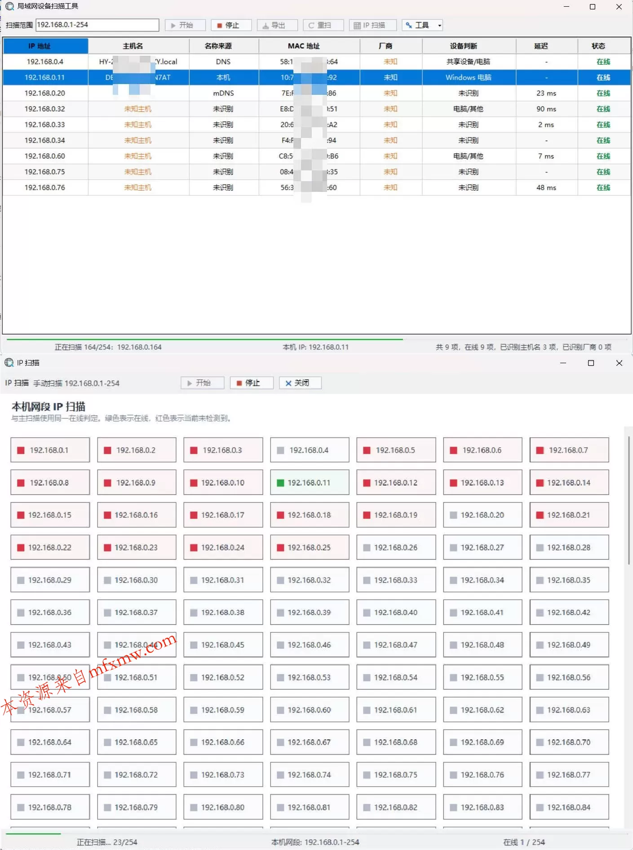Select the table row 192.168.0.75

click(x=317, y=172)
